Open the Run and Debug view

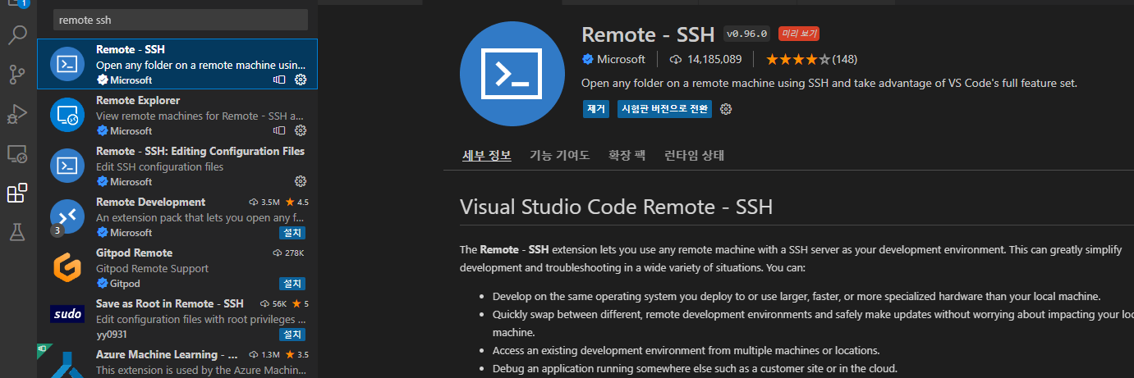[17, 114]
